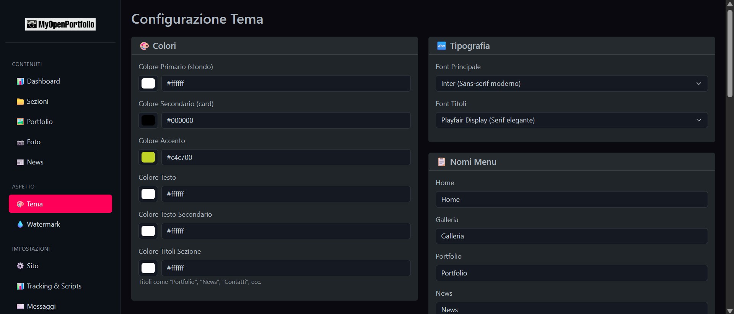Click the abc icon beside Tipografia
Image resolution: width=734 pixels, height=314 pixels.
point(441,46)
